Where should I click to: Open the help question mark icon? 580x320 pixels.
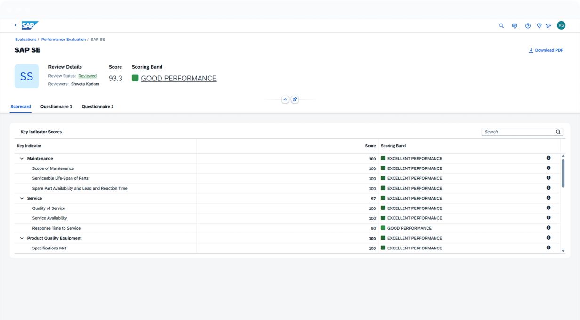coord(528,26)
